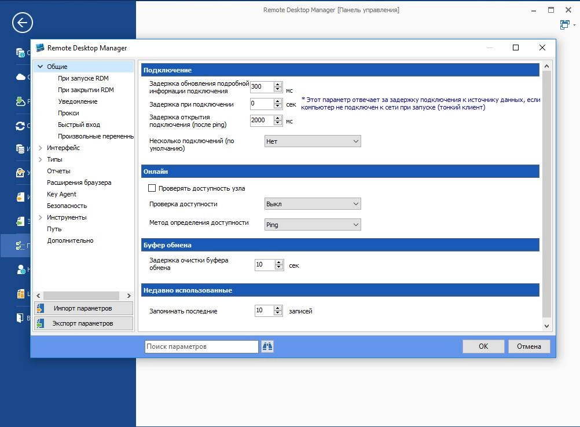Open Метод определения доступности dropdown showing Ping

point(313,224)
